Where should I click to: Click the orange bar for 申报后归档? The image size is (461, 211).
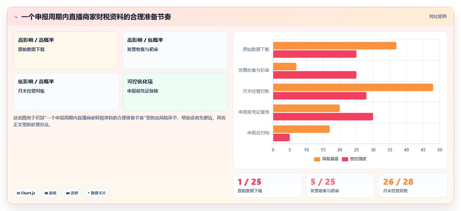[x=301, y=129]
